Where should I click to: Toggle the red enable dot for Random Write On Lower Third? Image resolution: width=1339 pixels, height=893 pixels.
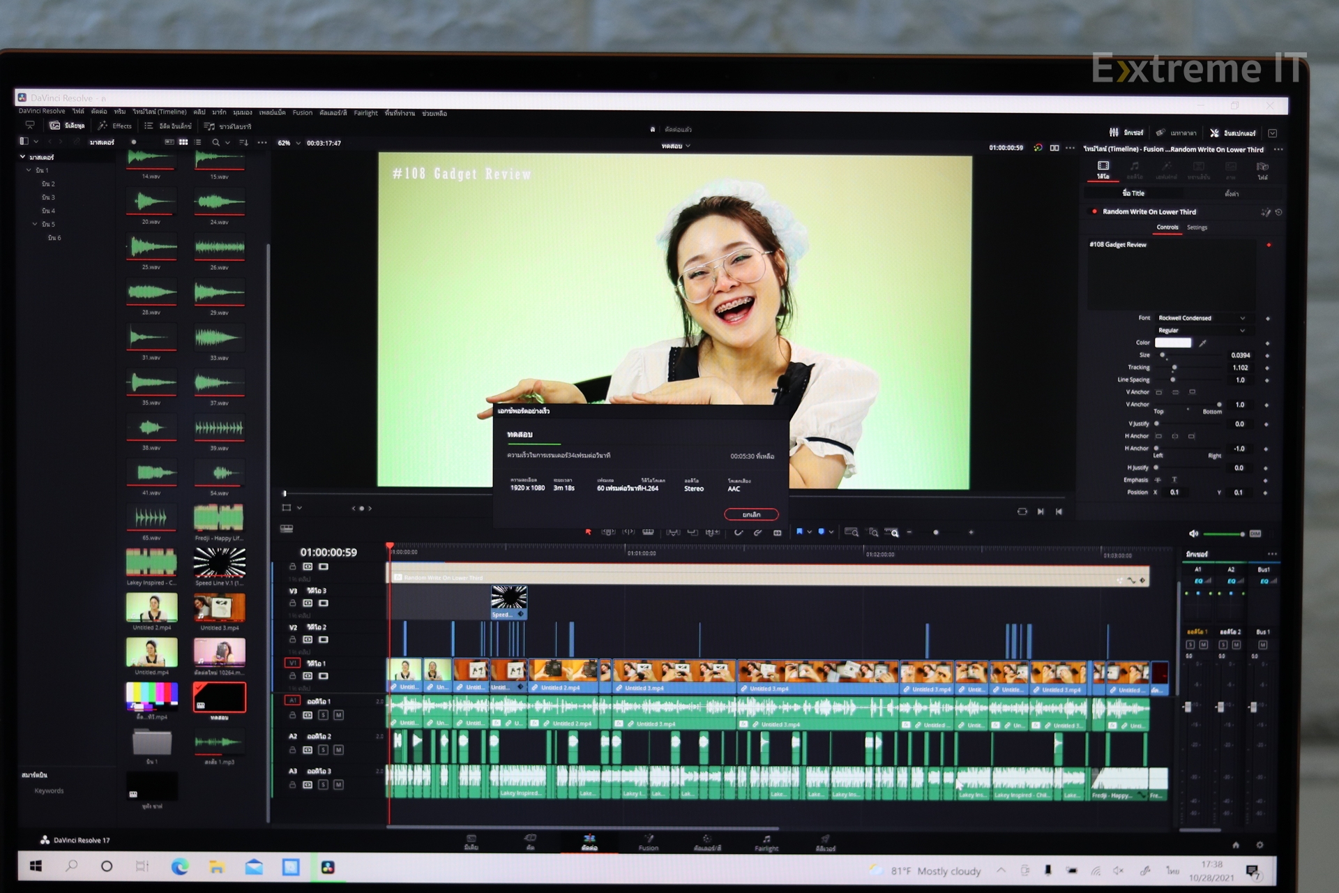click(x=1094, y=211)
